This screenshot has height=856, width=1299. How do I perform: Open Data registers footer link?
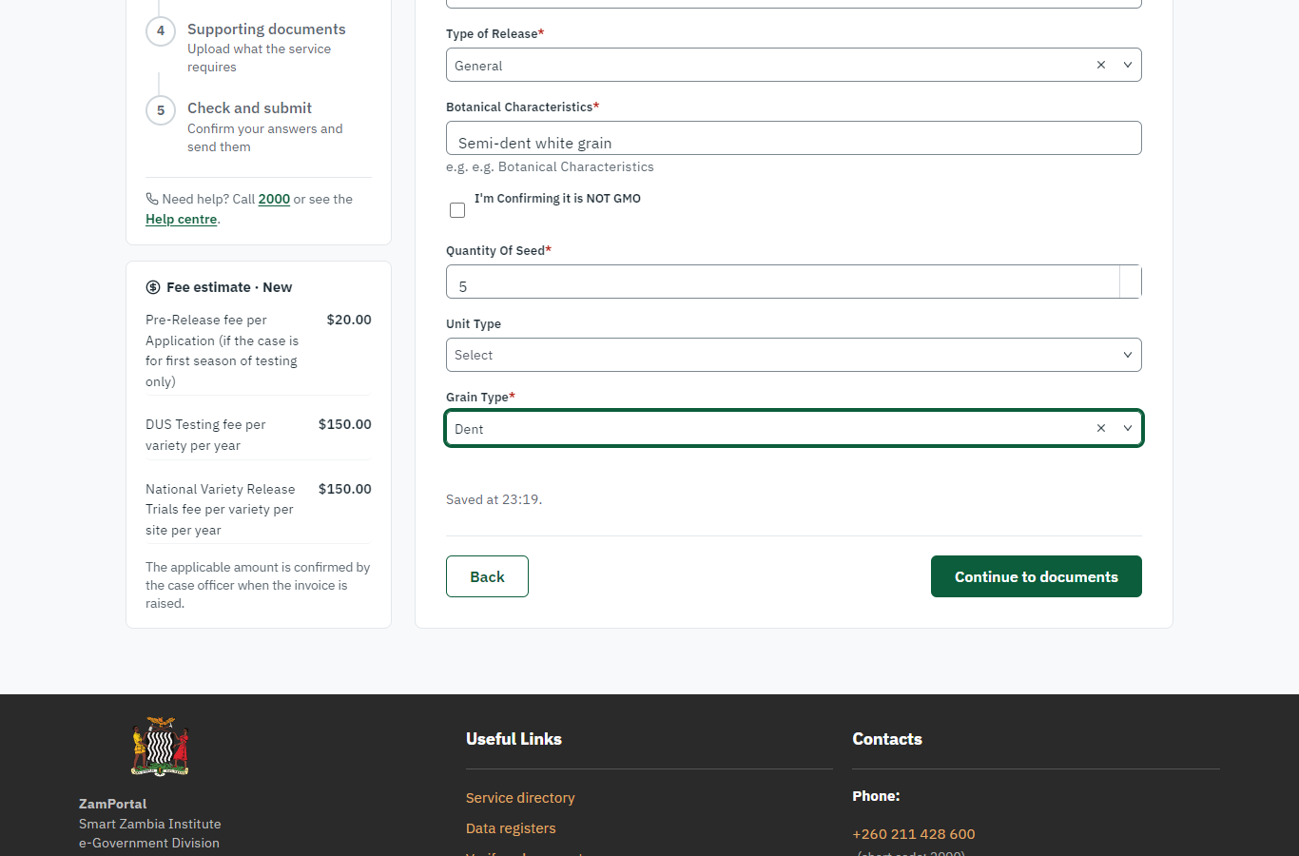tap(511, 828)
